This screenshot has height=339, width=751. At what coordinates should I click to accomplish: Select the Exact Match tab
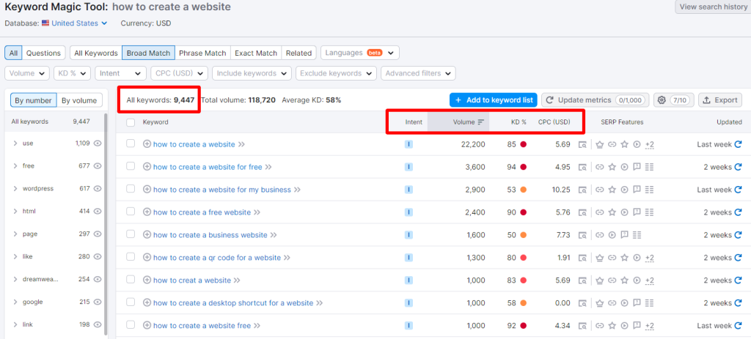(x=256, y=53)
